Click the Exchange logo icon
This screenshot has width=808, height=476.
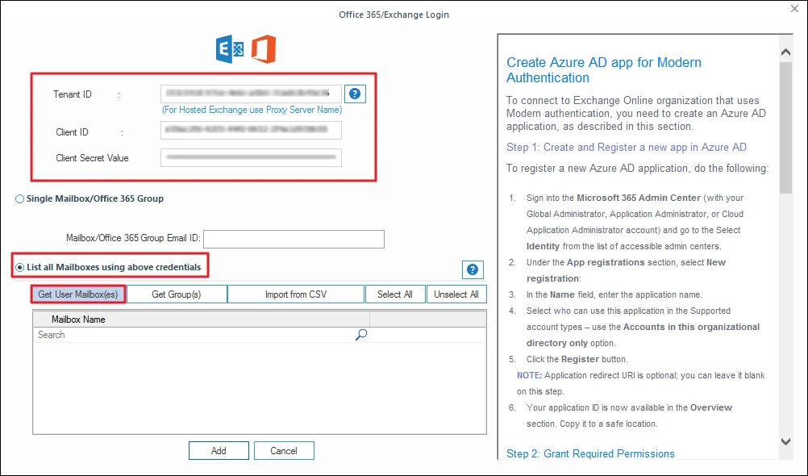click(x=230, y=49)
